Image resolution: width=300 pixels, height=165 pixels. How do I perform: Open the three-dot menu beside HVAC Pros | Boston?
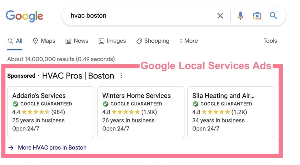tap(121, 76)
